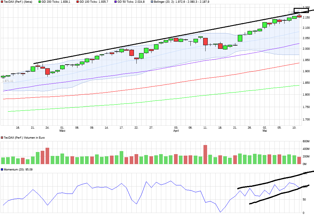Click the 200M volume axis label
Screen dimensions: 314x216
[x=306, y=157]
